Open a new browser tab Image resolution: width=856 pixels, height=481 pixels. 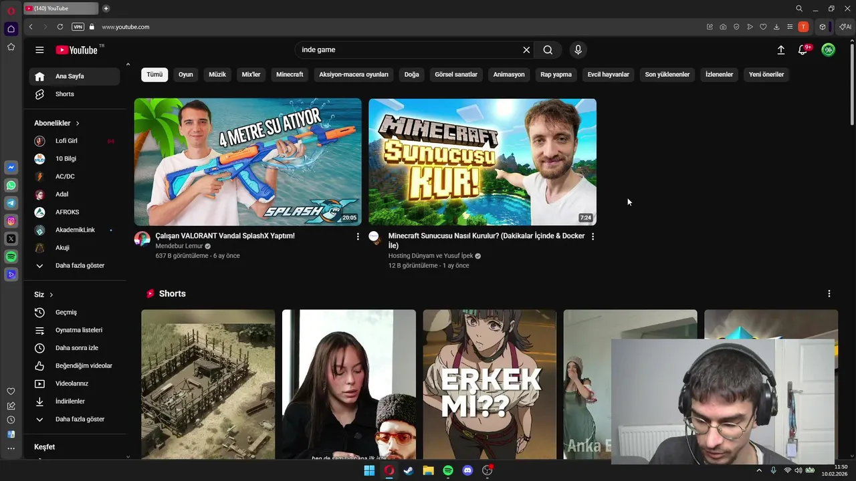pyautogui.click(x=106, y=9)
